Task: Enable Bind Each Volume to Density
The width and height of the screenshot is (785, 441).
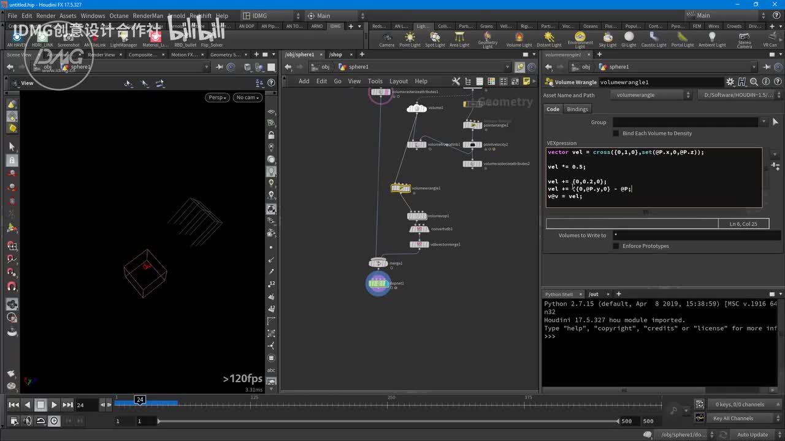Action: 616,134
